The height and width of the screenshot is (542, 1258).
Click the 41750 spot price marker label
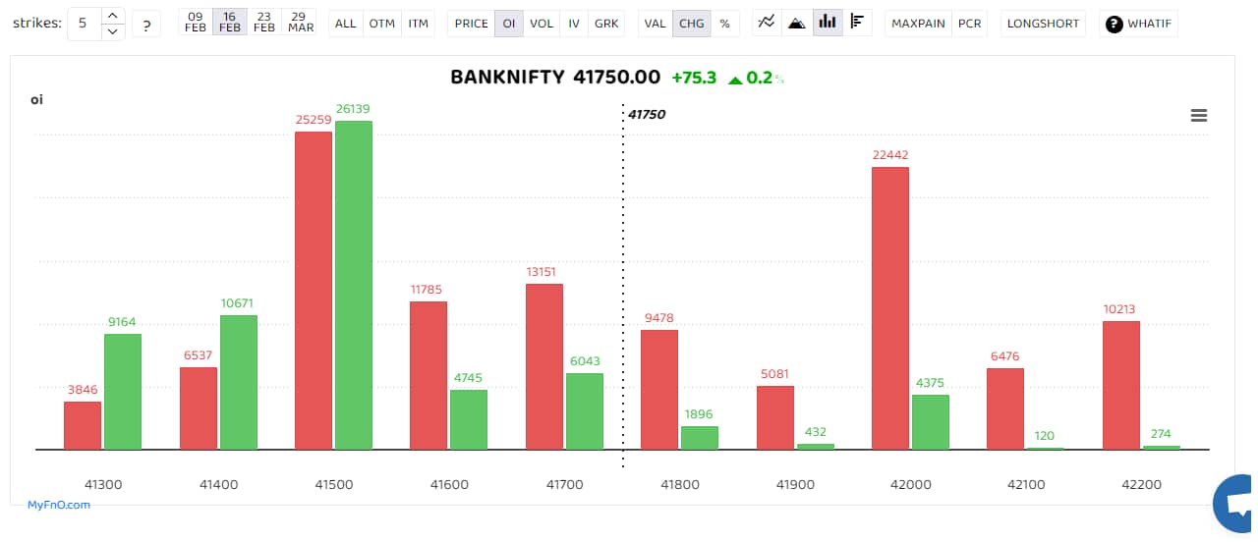point(647,114)
